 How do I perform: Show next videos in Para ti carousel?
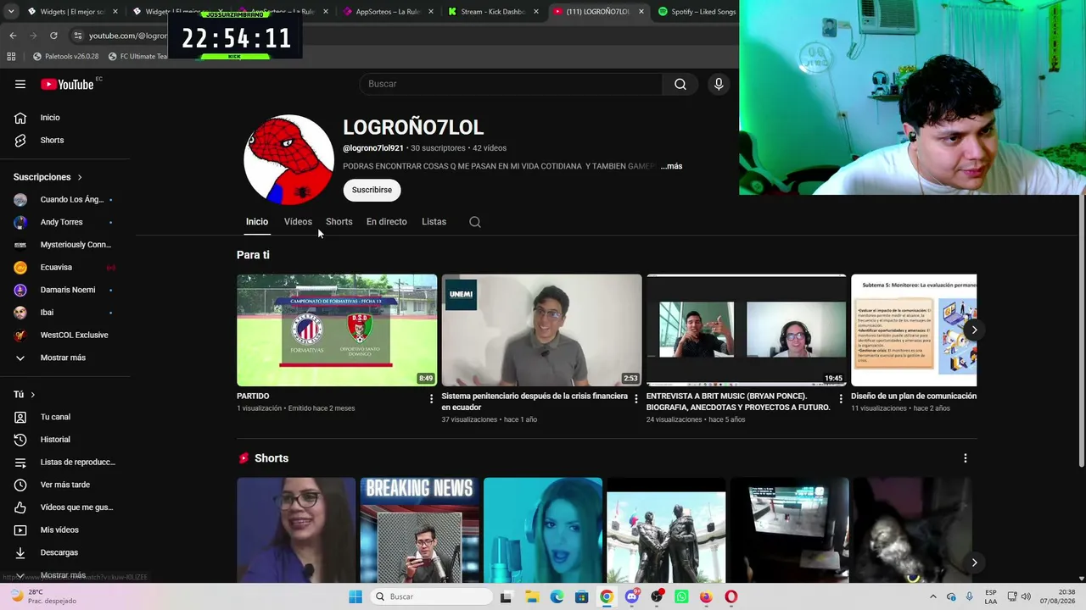[x=974, y=330]
